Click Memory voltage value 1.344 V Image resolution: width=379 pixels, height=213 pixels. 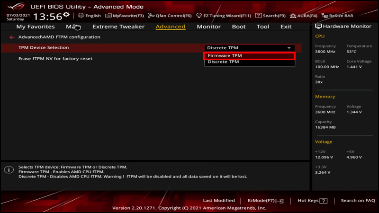[354, 112]
